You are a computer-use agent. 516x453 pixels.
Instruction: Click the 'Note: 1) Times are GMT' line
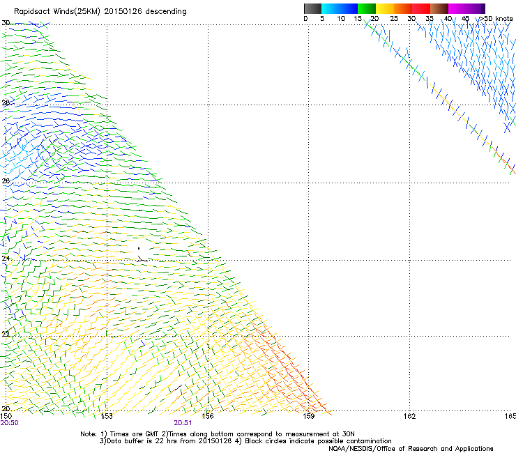(x=217, y=434)
